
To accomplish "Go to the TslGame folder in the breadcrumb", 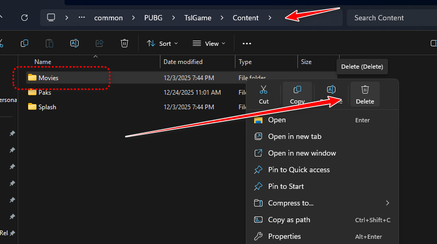I will [197, 18].
